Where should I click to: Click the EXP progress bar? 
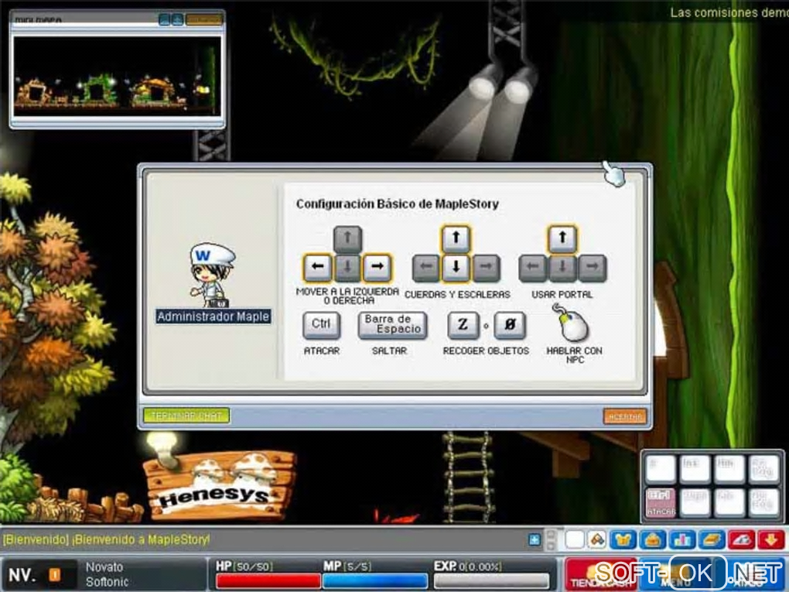(491, 581)
